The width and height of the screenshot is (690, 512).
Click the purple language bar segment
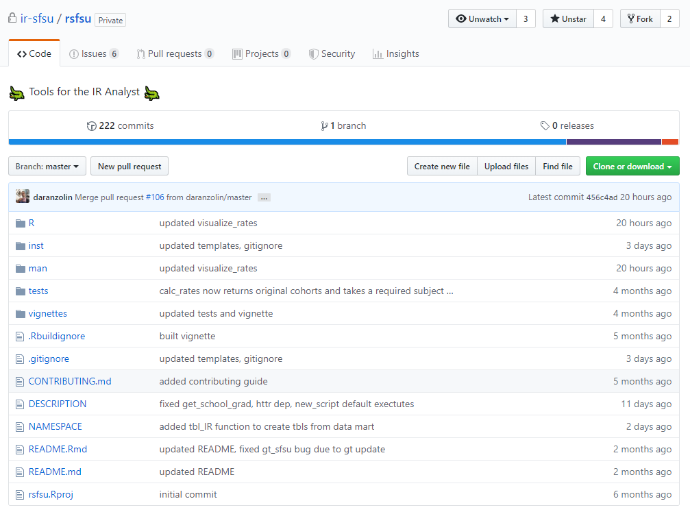click(614, 142)
